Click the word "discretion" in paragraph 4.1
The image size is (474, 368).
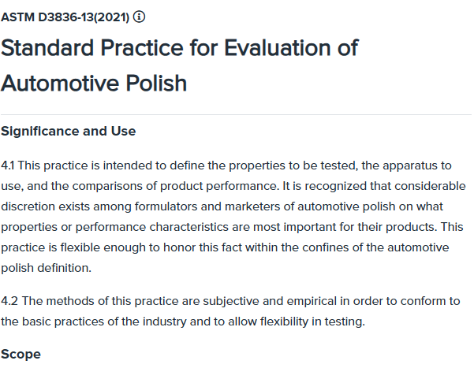28,206
